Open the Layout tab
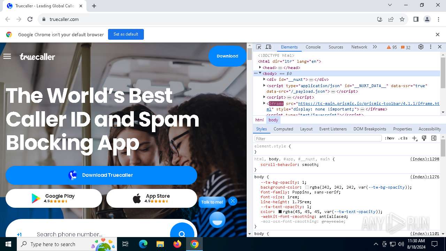Screen dimensions: 446x251 pos(306,129)
